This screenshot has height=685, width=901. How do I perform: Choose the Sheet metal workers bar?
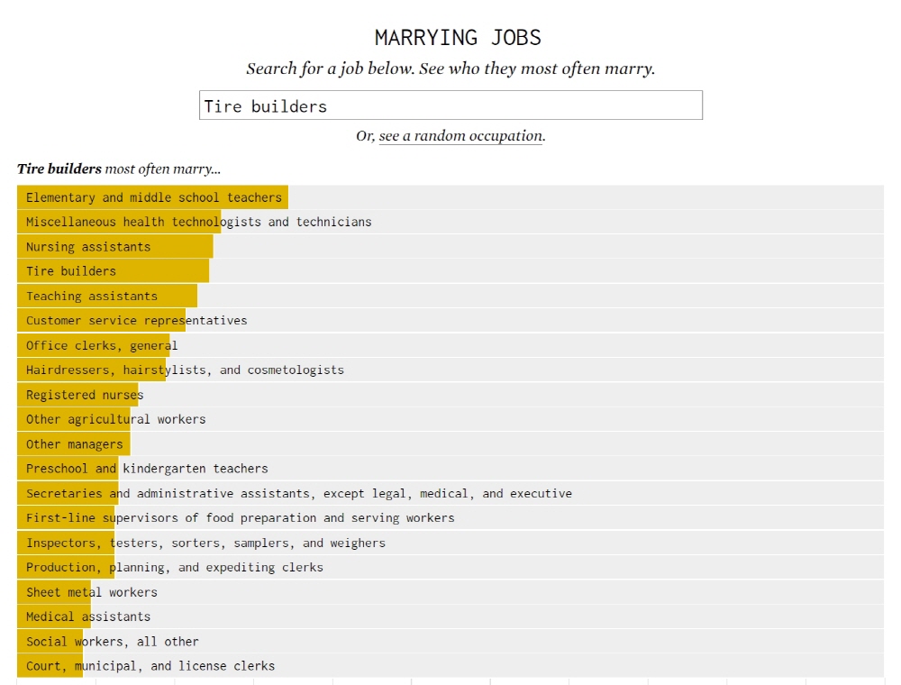[92, 592]
